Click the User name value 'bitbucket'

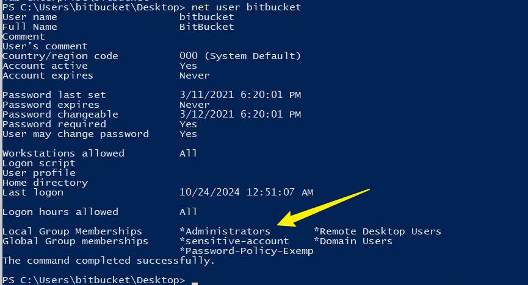click(x=206, y=17)
